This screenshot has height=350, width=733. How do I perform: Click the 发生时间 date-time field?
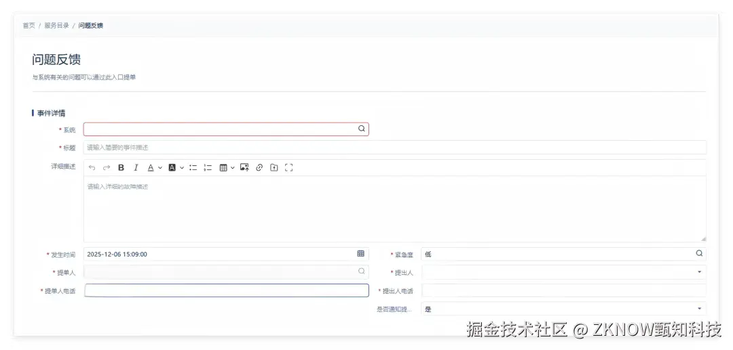tap(226, 254)
